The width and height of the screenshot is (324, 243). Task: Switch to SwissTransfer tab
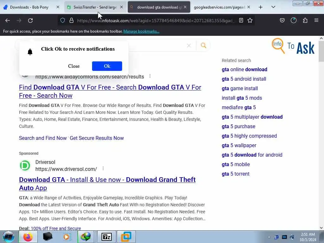coord(95,7)
